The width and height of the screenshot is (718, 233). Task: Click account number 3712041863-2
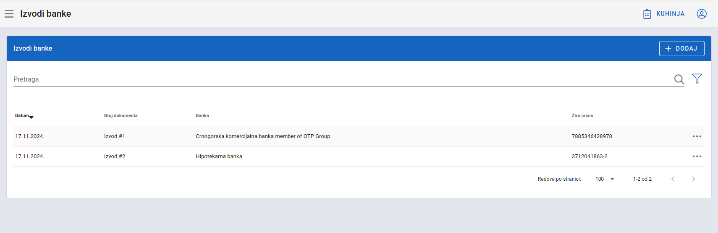[x=589, y=156]
